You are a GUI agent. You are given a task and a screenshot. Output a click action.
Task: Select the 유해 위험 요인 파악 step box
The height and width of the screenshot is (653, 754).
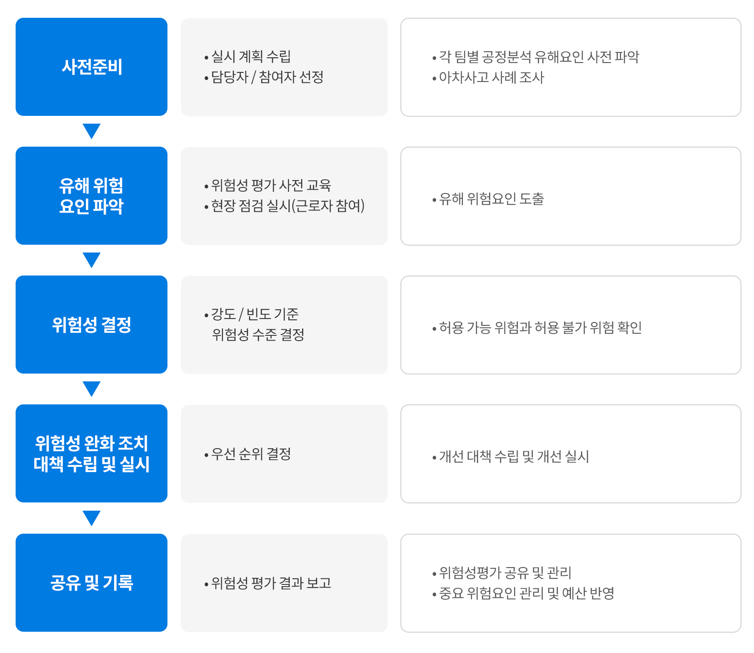click(92, 196)
